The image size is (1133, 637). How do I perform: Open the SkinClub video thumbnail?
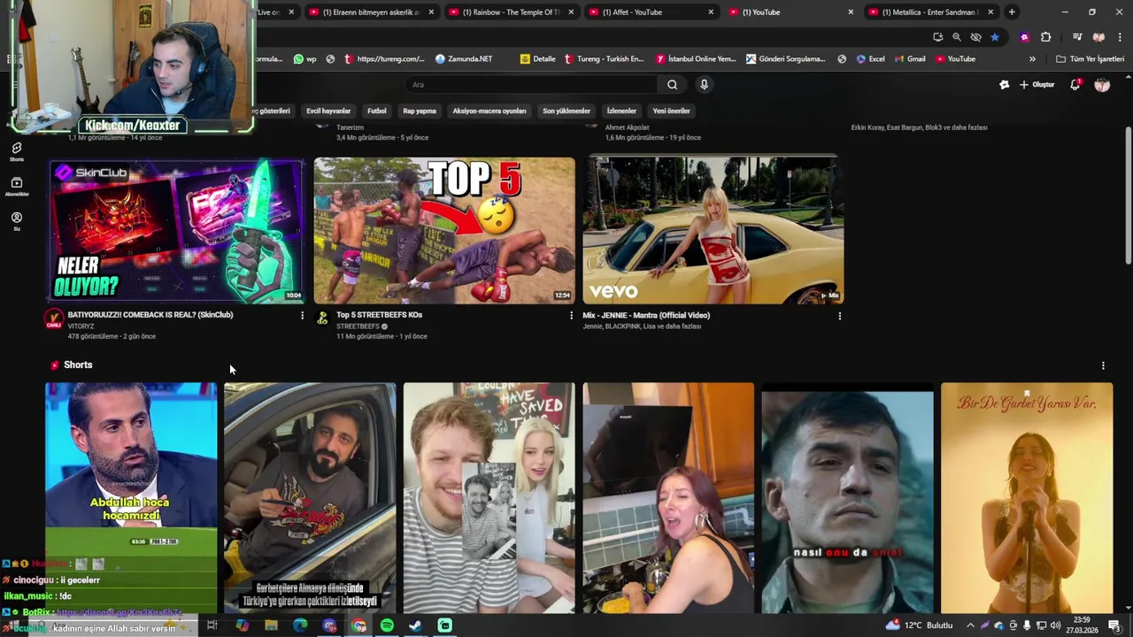click(x=176, y=230)
